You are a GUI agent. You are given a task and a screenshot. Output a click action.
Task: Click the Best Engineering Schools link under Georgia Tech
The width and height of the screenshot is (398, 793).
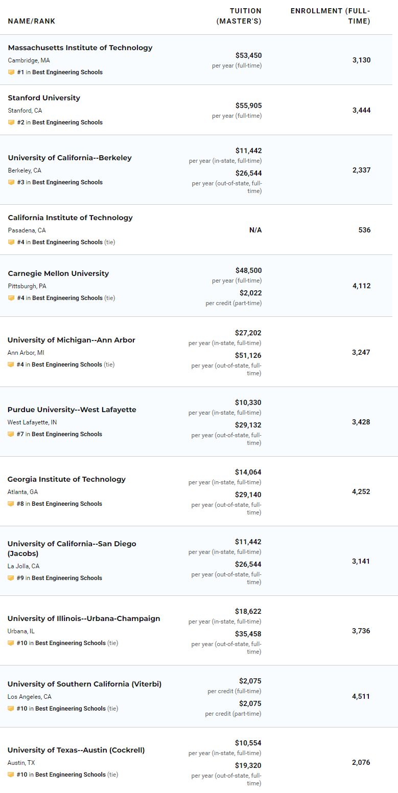tap(67, 504)
